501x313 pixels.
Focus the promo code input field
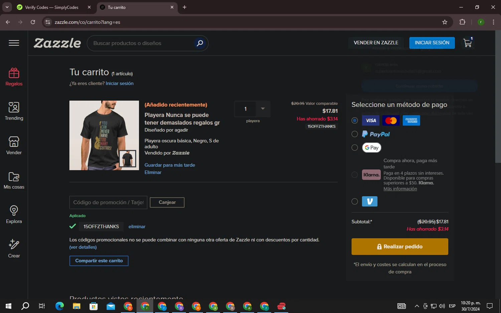(x=108, y=203)
